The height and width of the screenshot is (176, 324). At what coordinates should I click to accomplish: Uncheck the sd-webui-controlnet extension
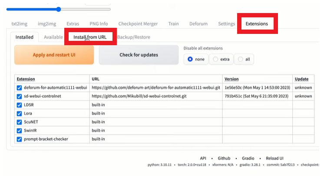coord(19,96)
